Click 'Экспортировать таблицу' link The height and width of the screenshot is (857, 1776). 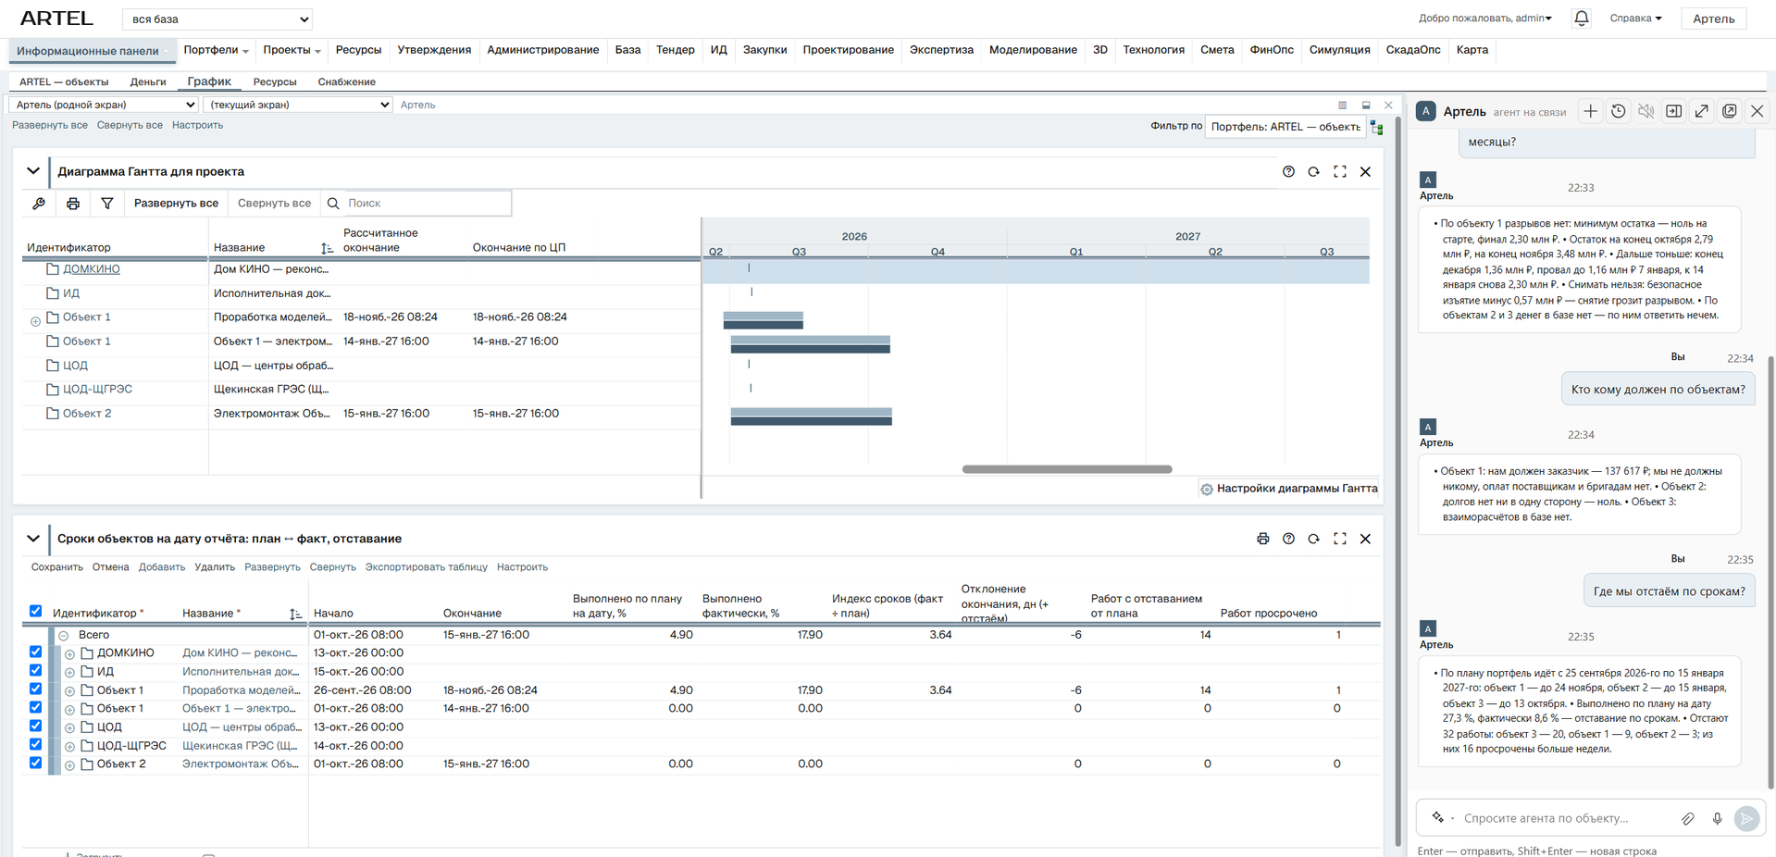(426, 567)
